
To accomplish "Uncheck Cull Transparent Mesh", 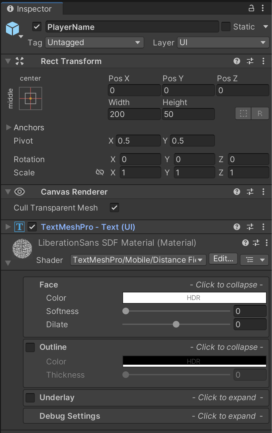I will click(114, 208).
